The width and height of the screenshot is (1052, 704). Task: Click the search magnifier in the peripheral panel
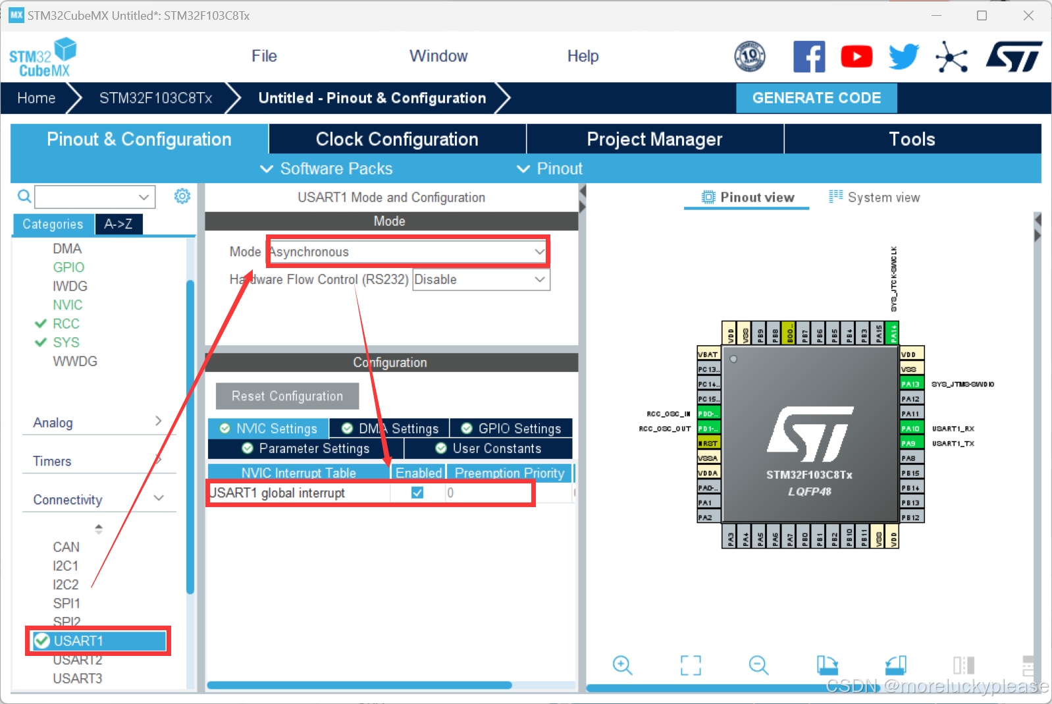coord(24,196)
